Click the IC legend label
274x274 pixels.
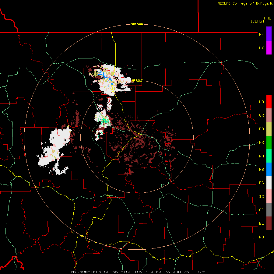pyautogui.click(x=261, y=197)
